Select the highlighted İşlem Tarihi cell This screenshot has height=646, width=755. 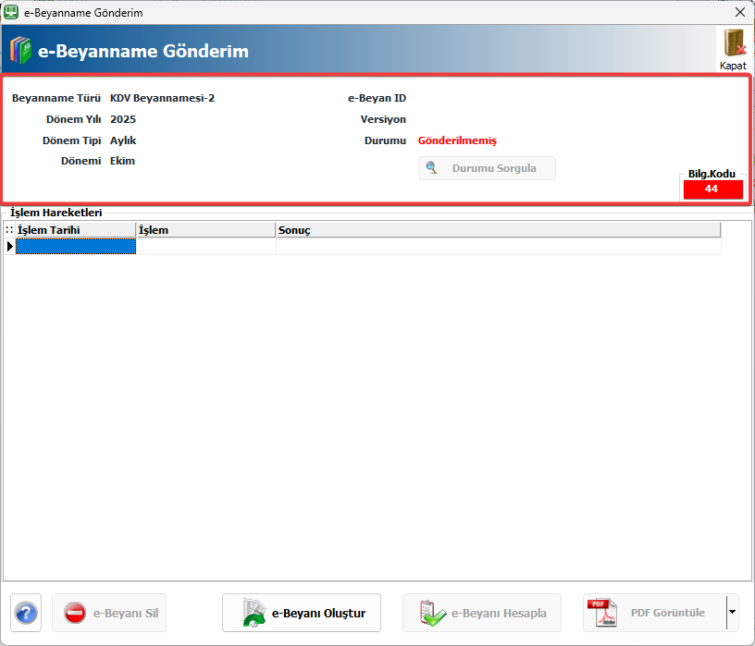[75, 246]
